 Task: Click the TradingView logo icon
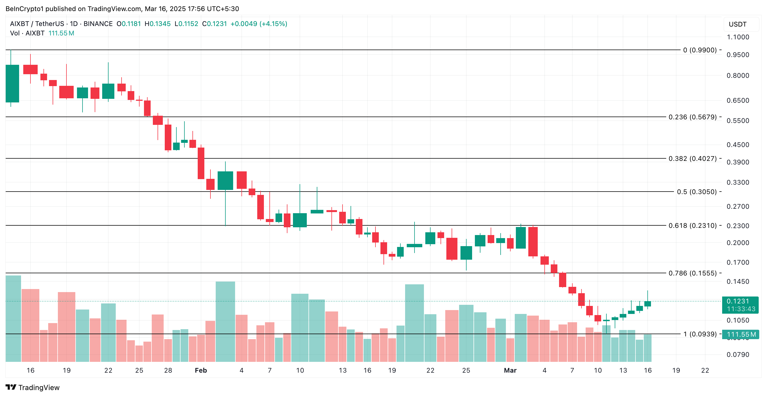(x=11, y=387)
